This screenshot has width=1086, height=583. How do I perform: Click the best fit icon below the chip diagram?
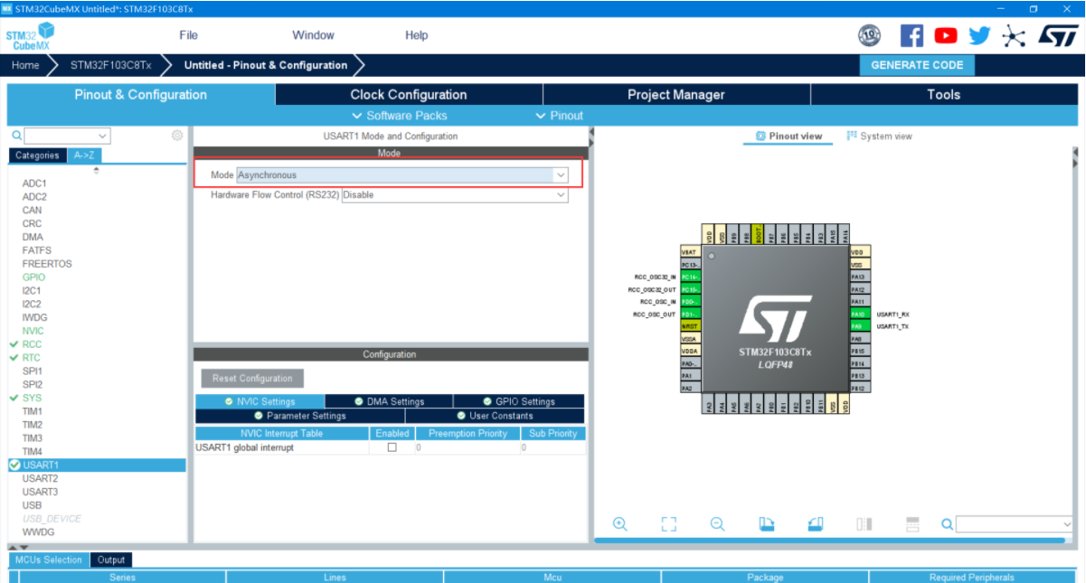(x=668, y=523)
